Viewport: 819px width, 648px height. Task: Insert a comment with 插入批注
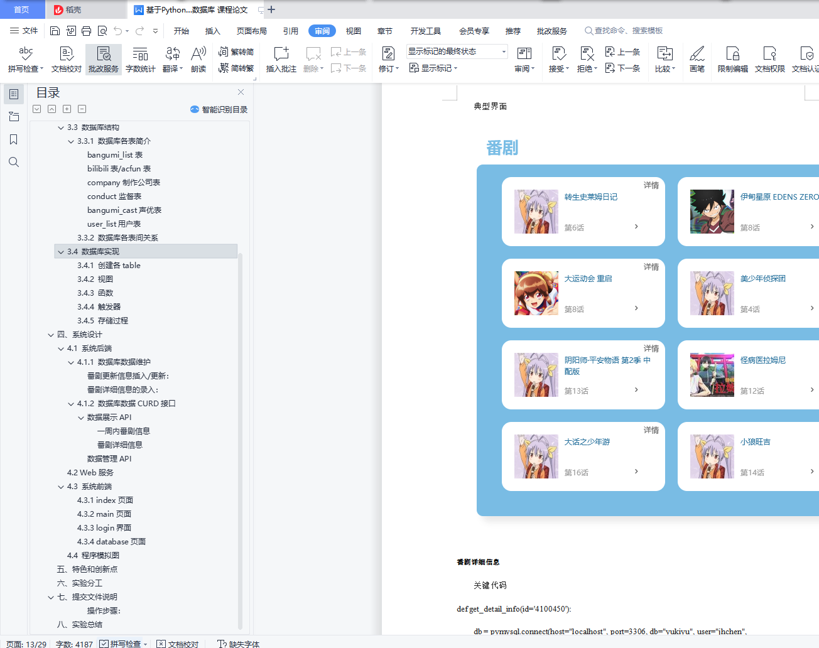pyautogui.click(x=281, y=60)
